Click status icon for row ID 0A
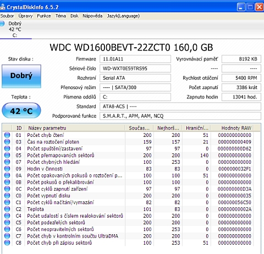264x254 pixels. coord(7,175)
